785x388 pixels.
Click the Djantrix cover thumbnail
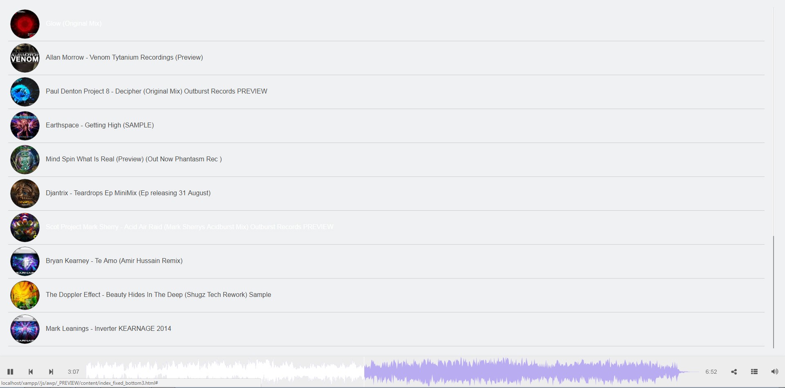click(25, 194)
